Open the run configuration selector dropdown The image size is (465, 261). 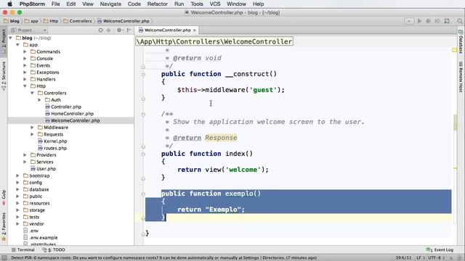pos(409,21)
